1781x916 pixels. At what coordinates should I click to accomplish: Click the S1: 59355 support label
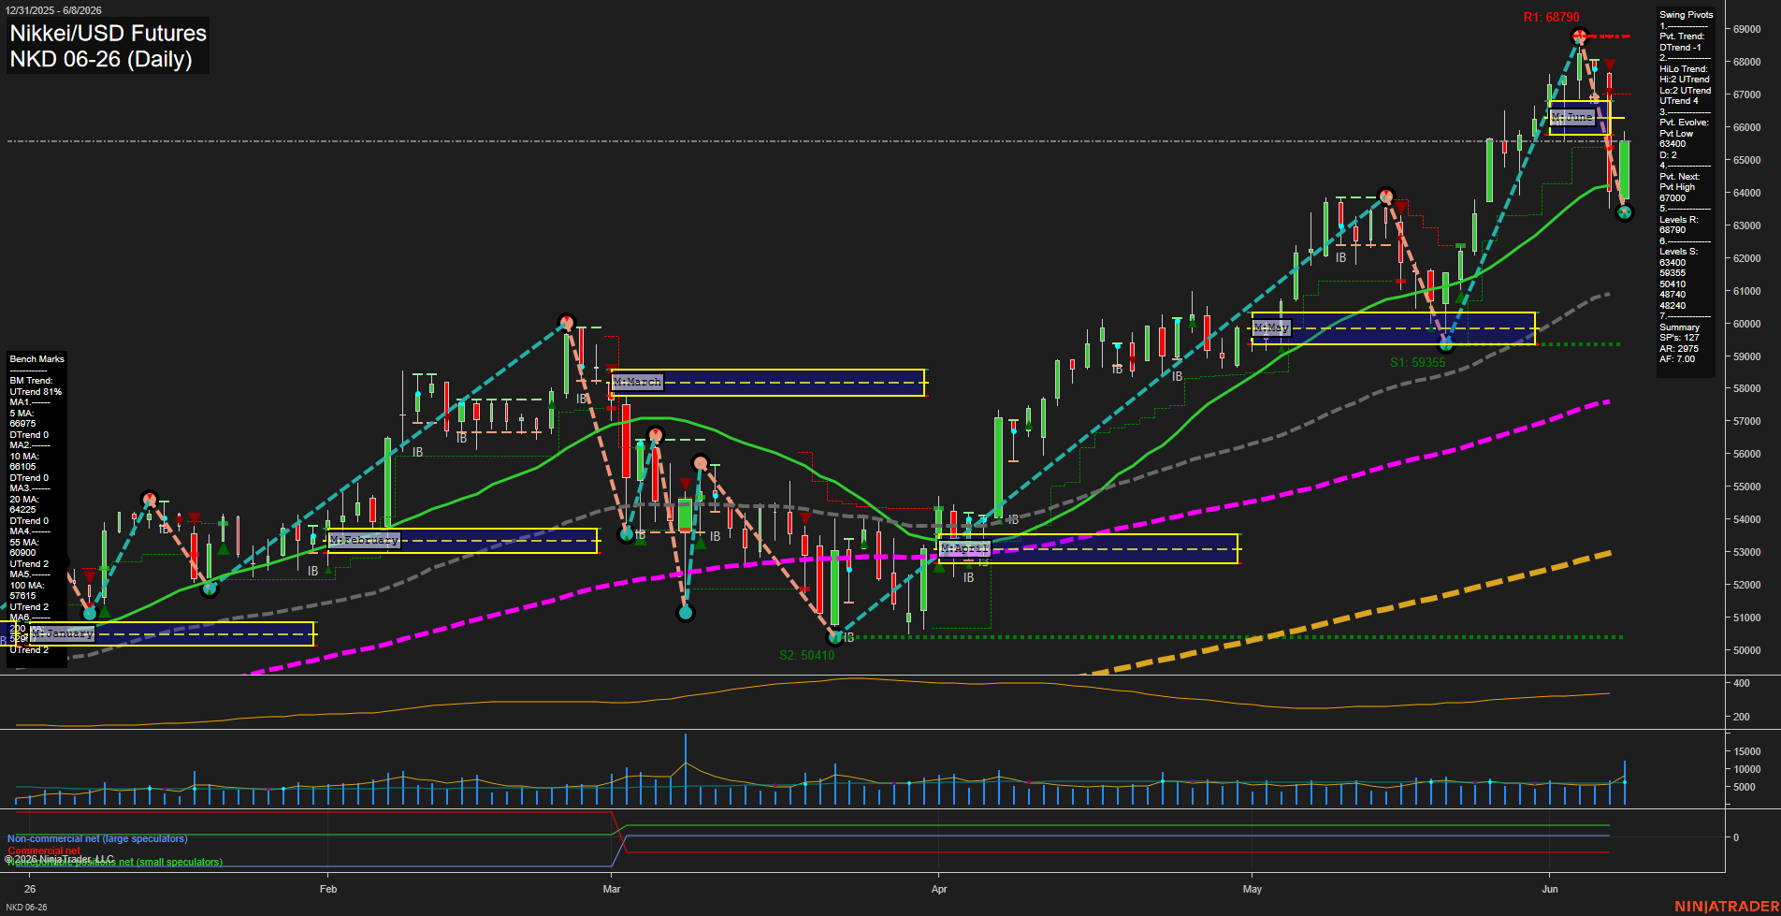pyautogui.click(x=1417, y=362)
